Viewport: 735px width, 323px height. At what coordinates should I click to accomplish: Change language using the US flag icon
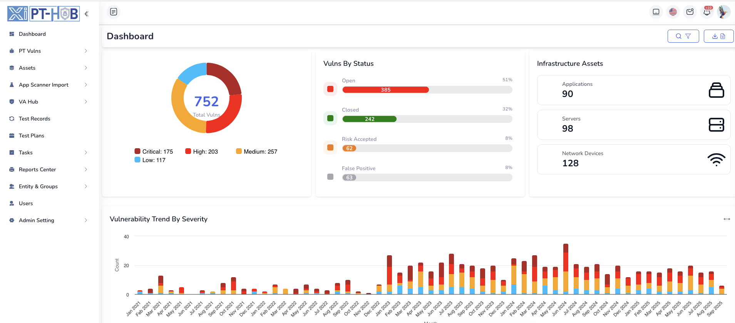(x=673, y=12)
